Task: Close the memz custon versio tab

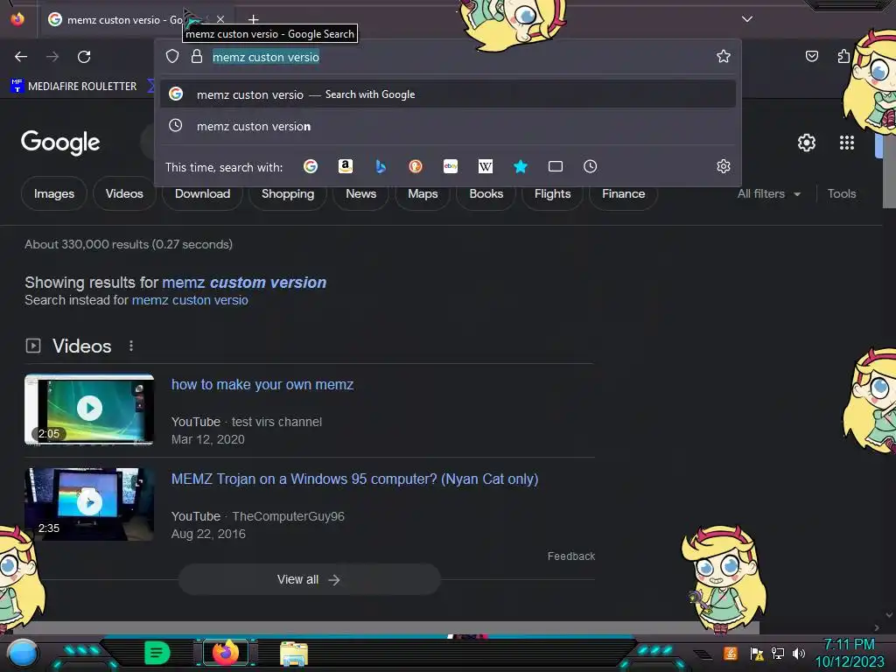Action: [x=220, y=19]
